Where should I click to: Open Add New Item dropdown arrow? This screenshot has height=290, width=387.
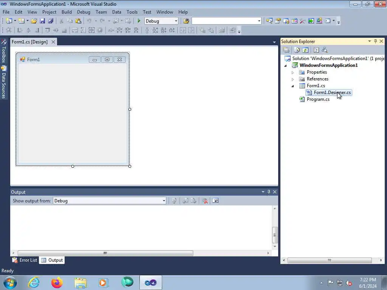(x=27, y=21)
